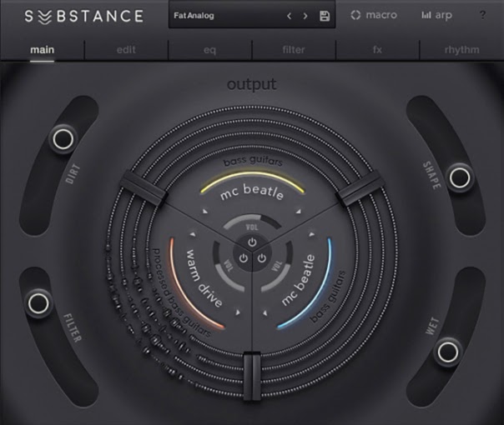Viewport: 504px width, 425px height.
Task: Click the DIRT macro slider knob
Action: (63, 139)
